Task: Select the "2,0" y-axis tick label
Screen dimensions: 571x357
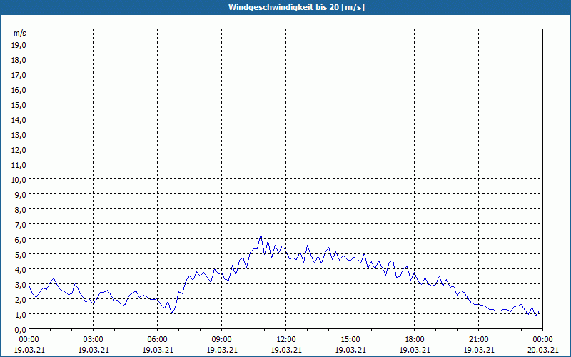Action: (21, 299)
